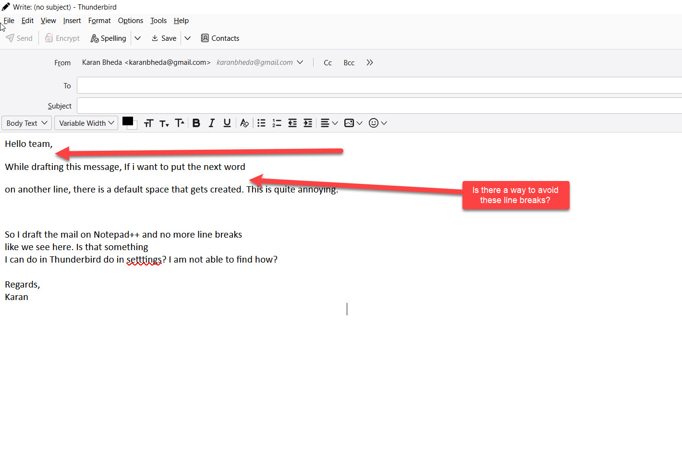The image size is (682, 457).
Task: Open the font size chooser icon
Action: point(148,123)
